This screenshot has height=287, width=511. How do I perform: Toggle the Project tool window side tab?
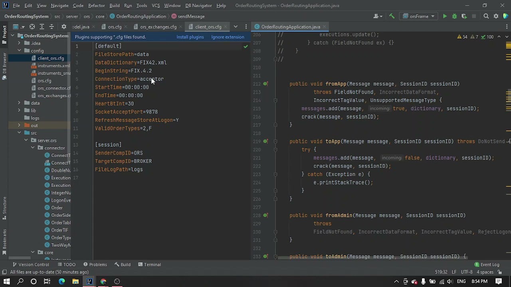point(4,35)
